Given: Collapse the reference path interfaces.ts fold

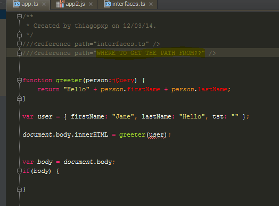Looking at the screenshot, I should [19, 44].
